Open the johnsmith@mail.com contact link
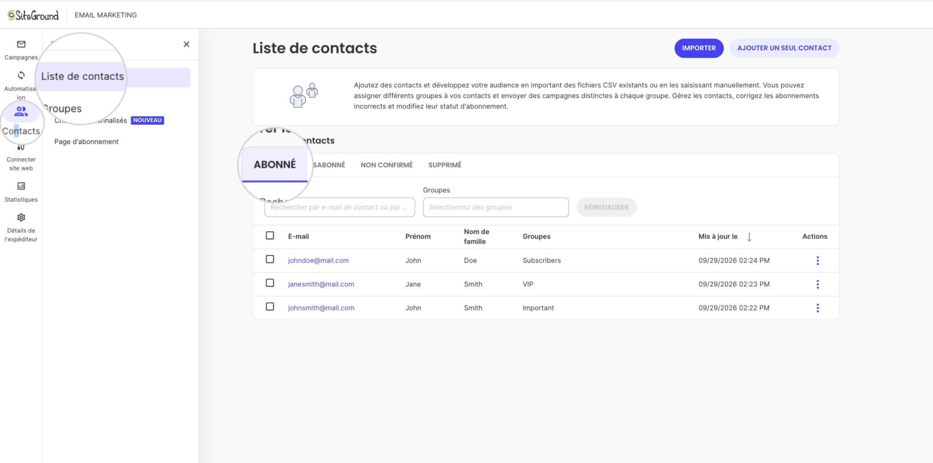 [x=321, y=308]
